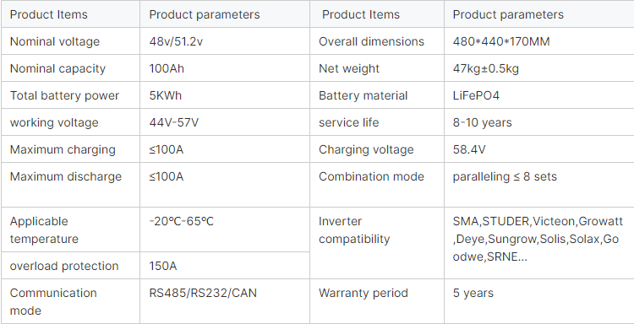Click the Total battery power cell

71,95
